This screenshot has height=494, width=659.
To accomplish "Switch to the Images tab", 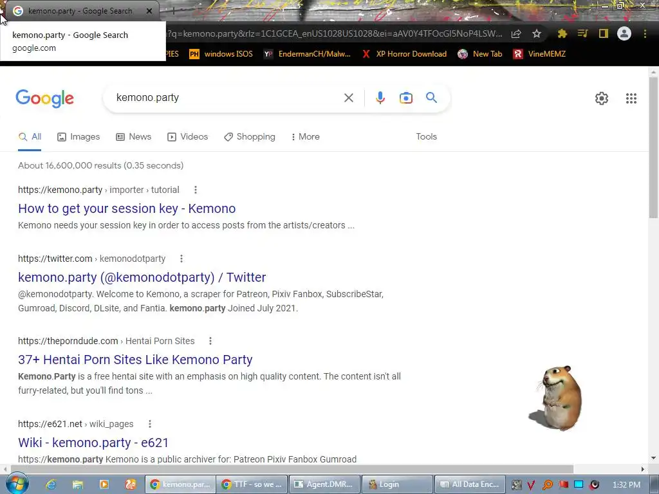I will point(79,136).
